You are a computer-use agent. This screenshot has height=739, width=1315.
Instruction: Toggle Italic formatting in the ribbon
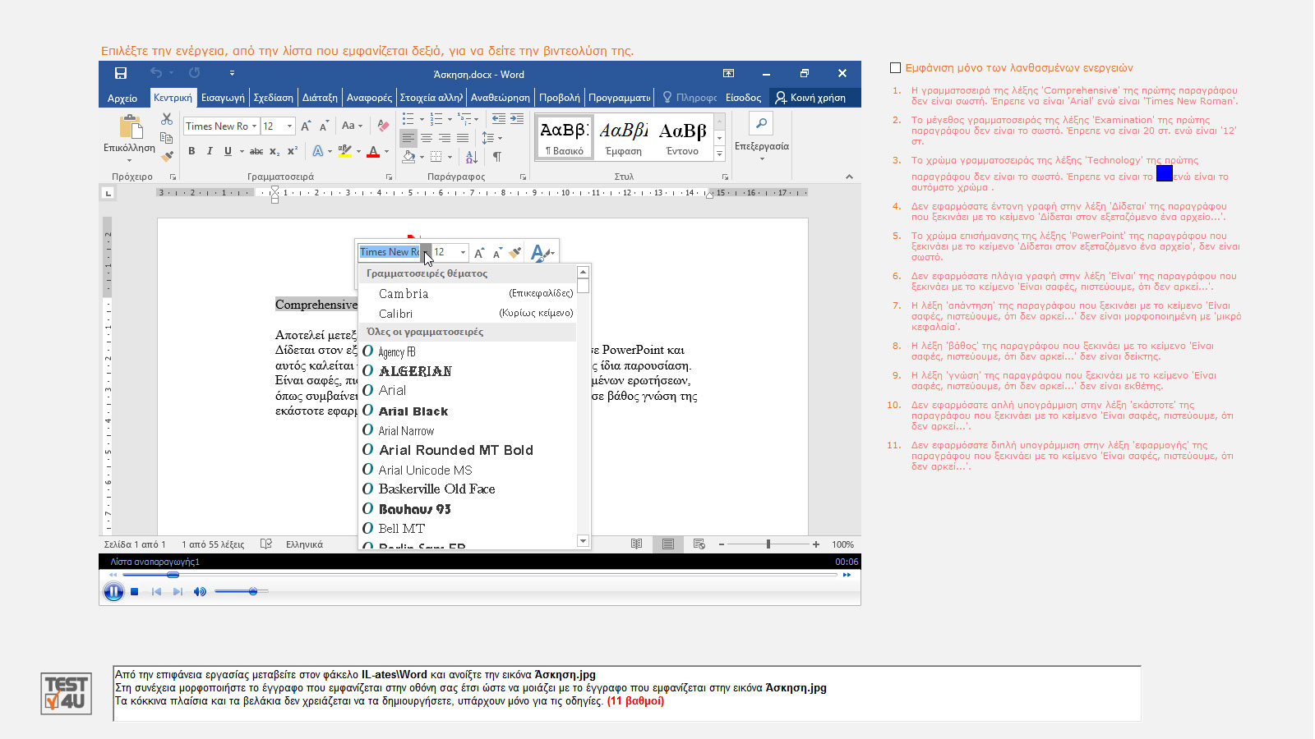210,151
